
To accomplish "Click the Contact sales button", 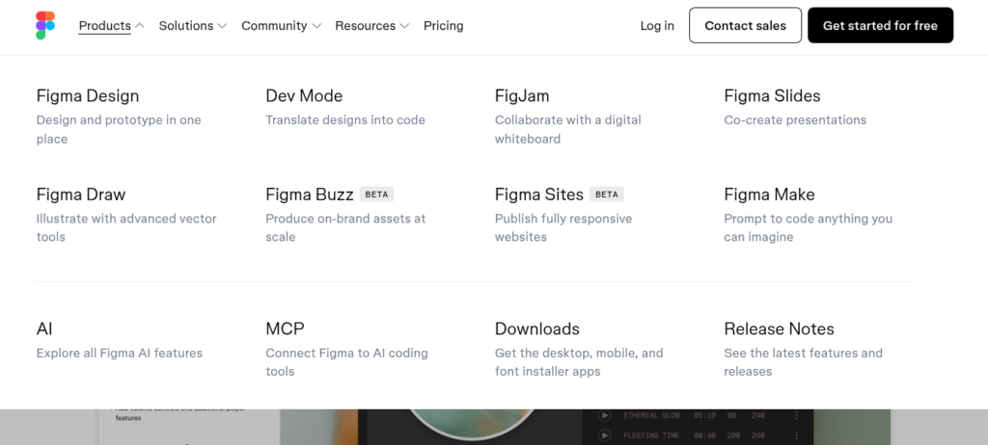I will click(746, 25).
